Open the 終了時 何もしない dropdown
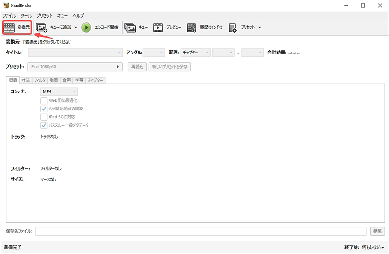This screenshot has width=389, height=254. tap(373, 247)
